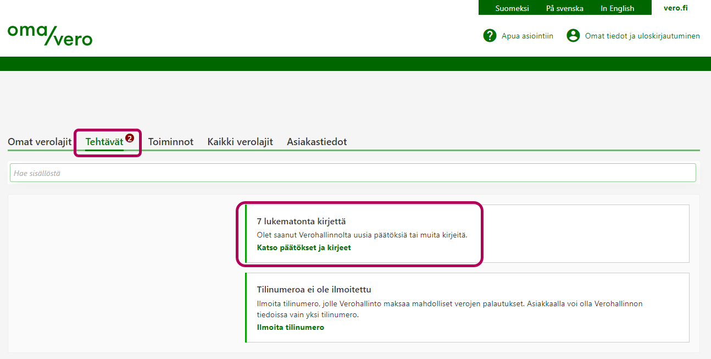This screenshot has height=359, width=711.
Task: Select the person silhouette account icon
Action: point(573,35)
